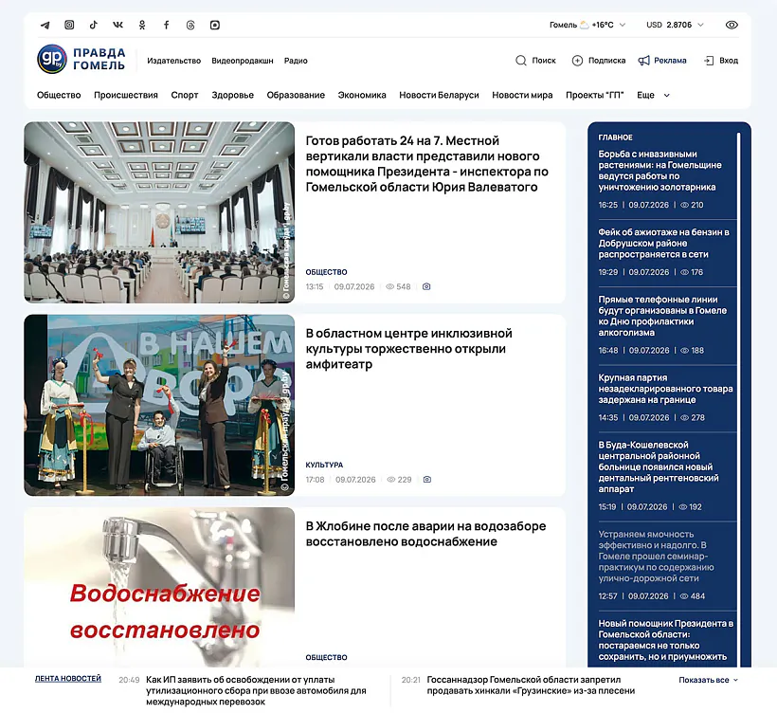Open the хинкали «Грузинские» ticker news item
Viewport: 777px width, 713px height.
(531, 685)
